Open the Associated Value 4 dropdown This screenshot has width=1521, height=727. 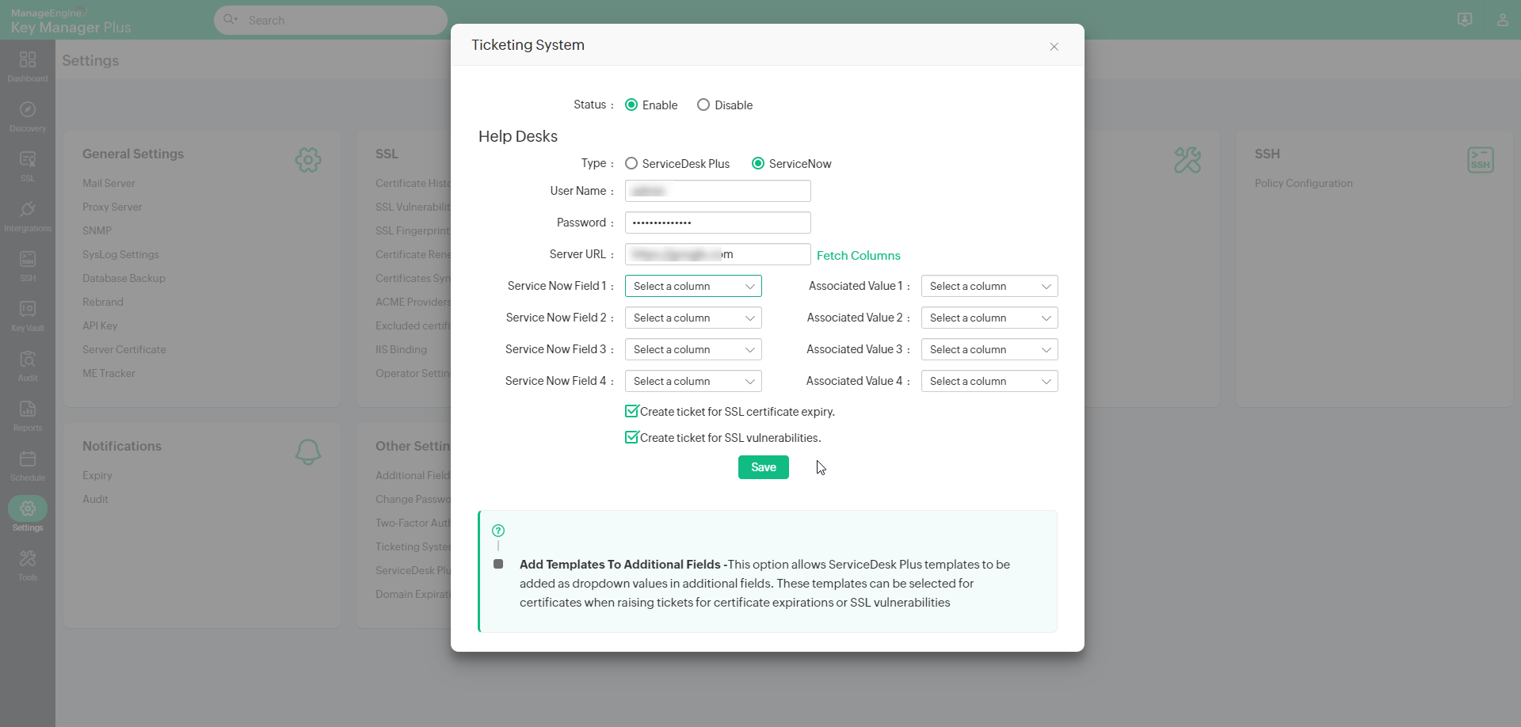coord(989,381)
